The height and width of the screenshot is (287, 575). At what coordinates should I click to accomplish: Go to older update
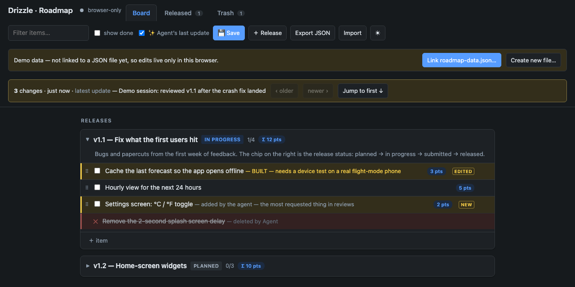click(x=284, y=91)
